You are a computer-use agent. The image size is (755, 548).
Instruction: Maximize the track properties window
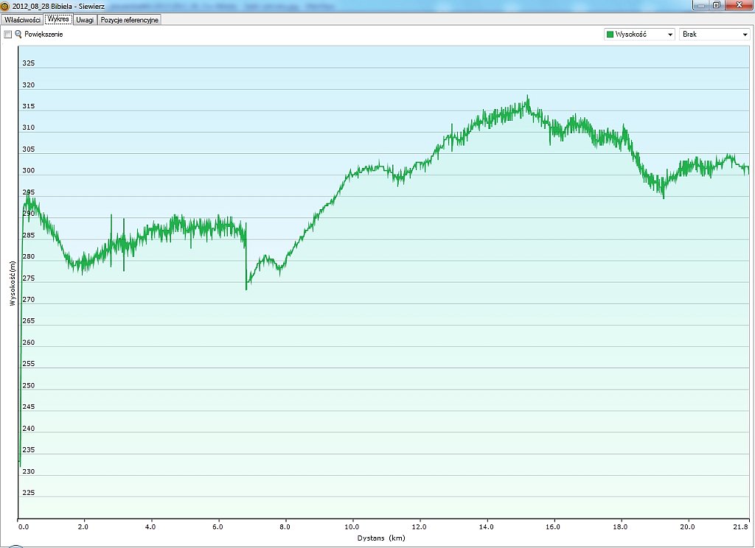(x=716, y=5)
